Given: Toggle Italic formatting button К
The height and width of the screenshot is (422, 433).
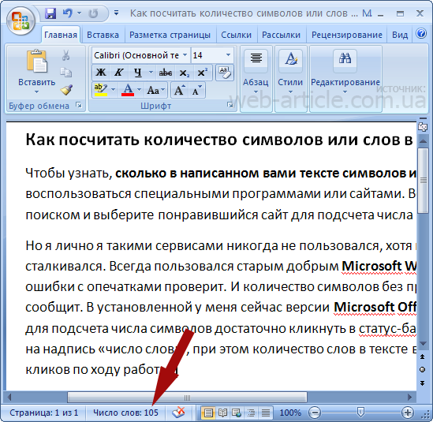Looking at the screenshot, I should point(119,73).
